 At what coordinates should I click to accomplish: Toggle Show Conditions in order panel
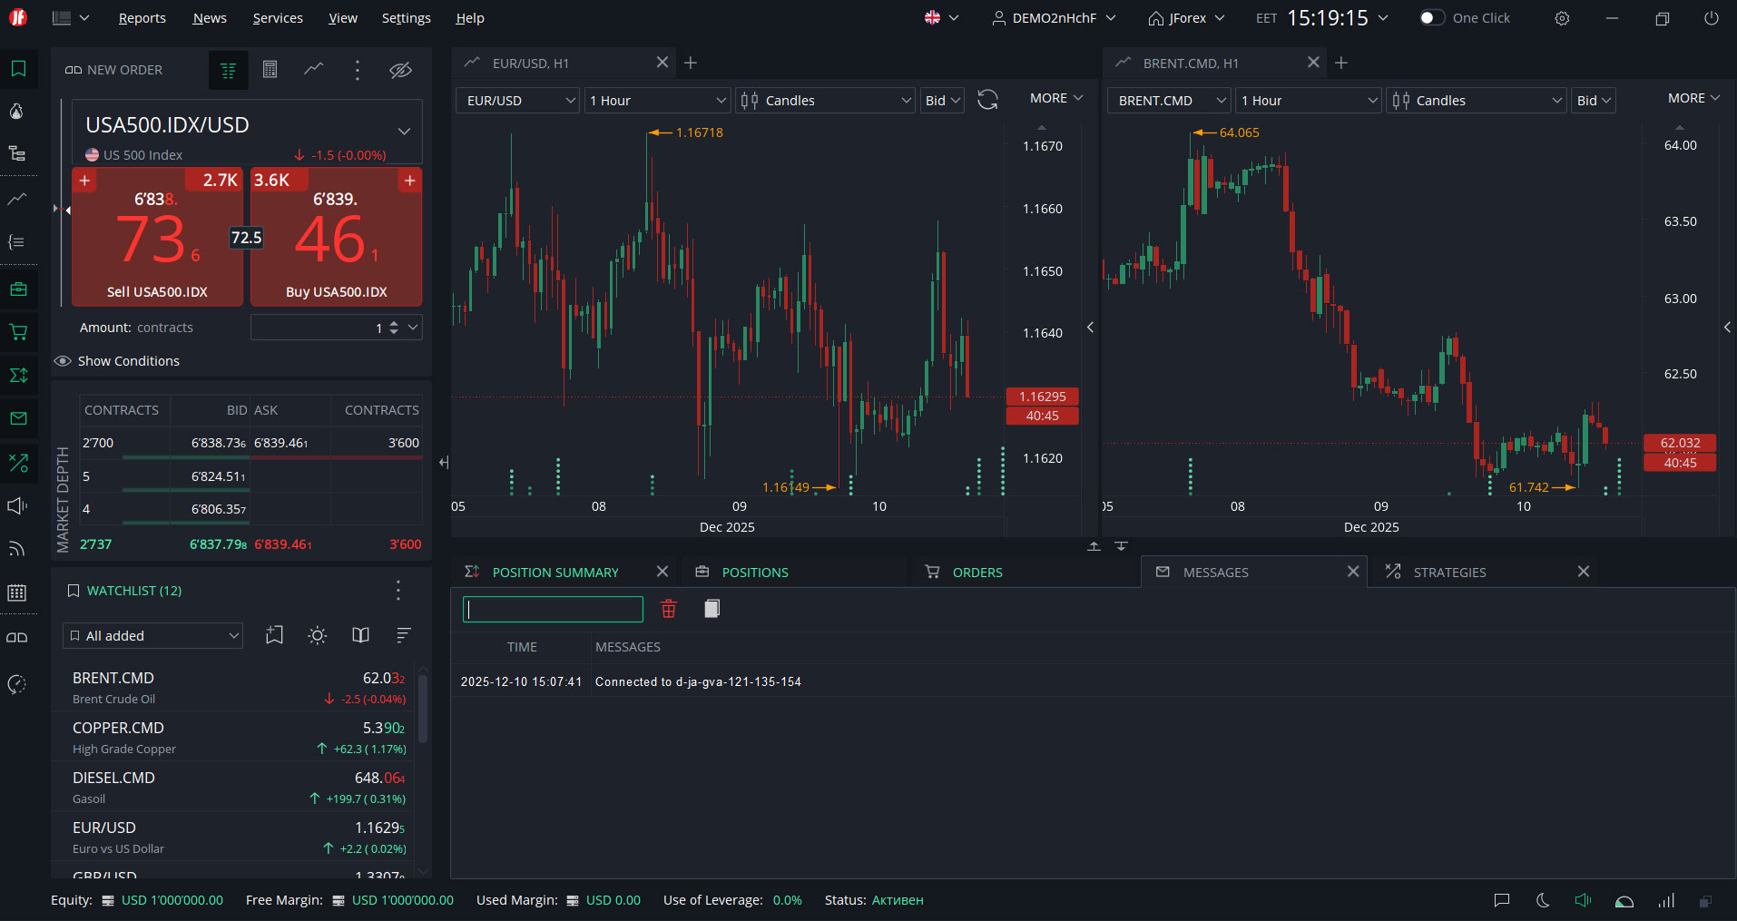pos(118,361)
